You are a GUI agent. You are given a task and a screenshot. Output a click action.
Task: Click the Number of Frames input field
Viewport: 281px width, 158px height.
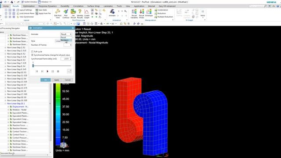[x=68, y=45]
